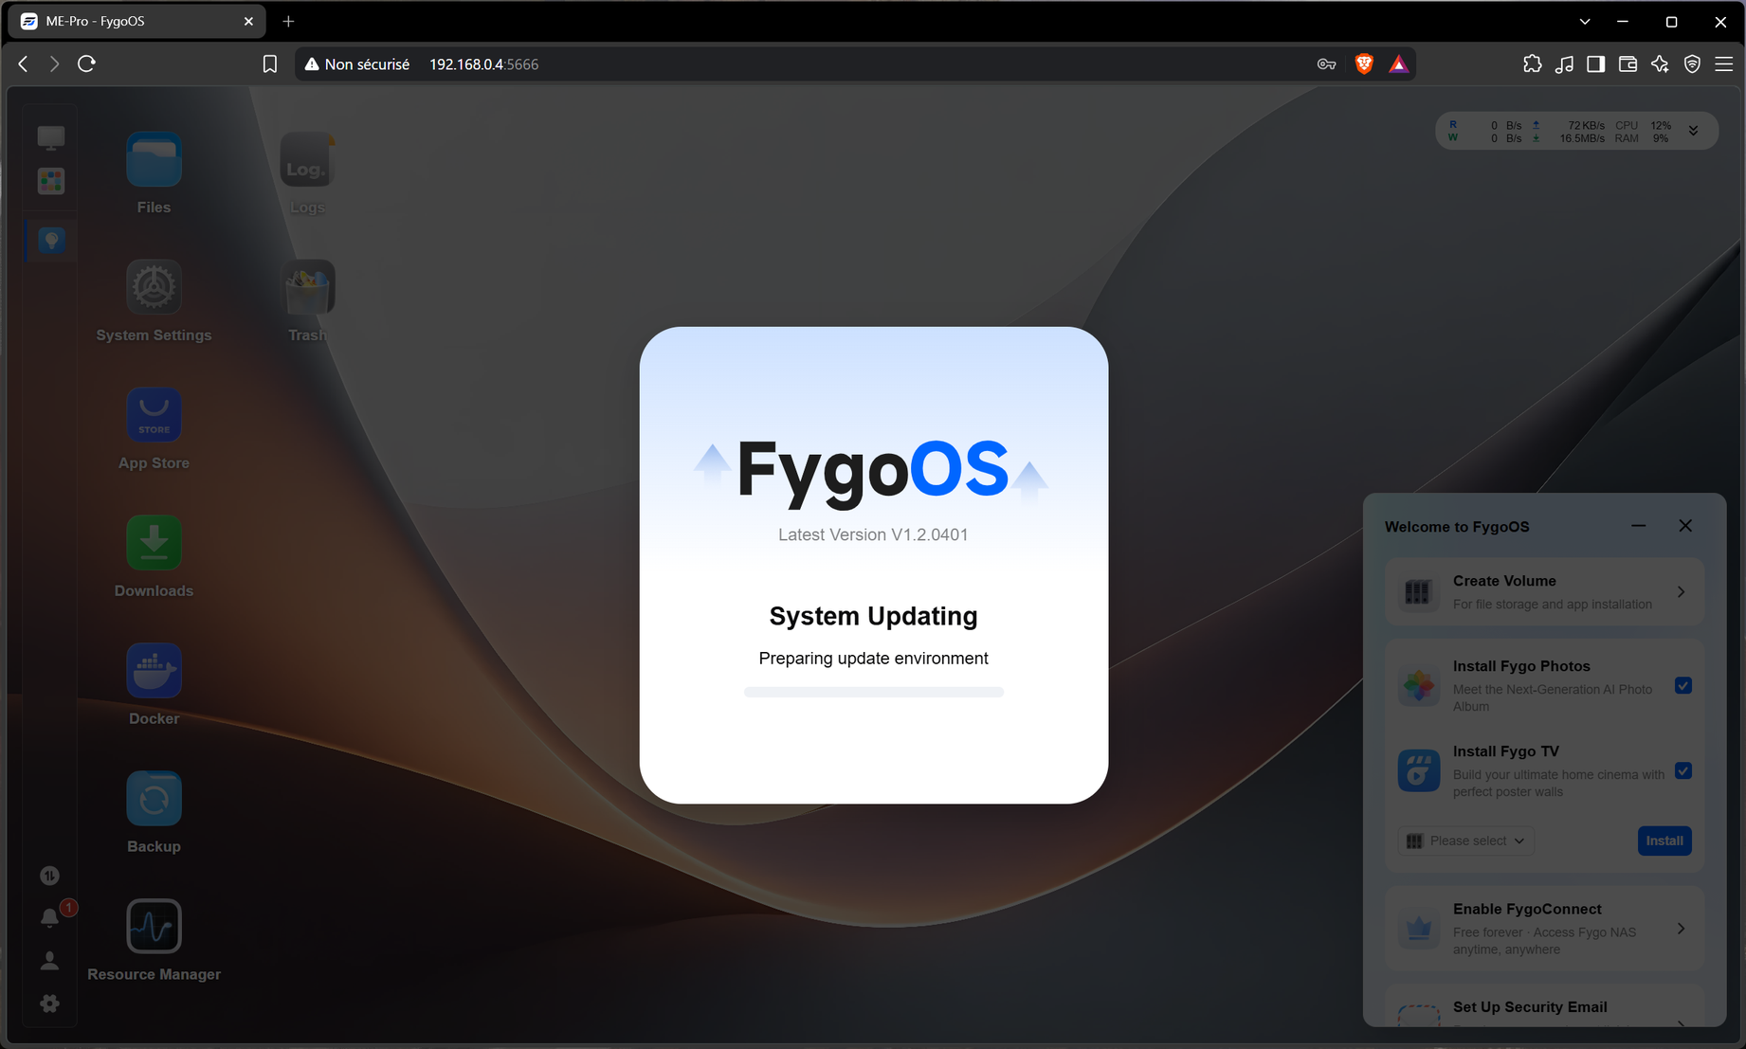Click the password key icon in the address bar
Image resolution: width=1746 pixels, height=1049 pixels.
[x=1327, y=64]
